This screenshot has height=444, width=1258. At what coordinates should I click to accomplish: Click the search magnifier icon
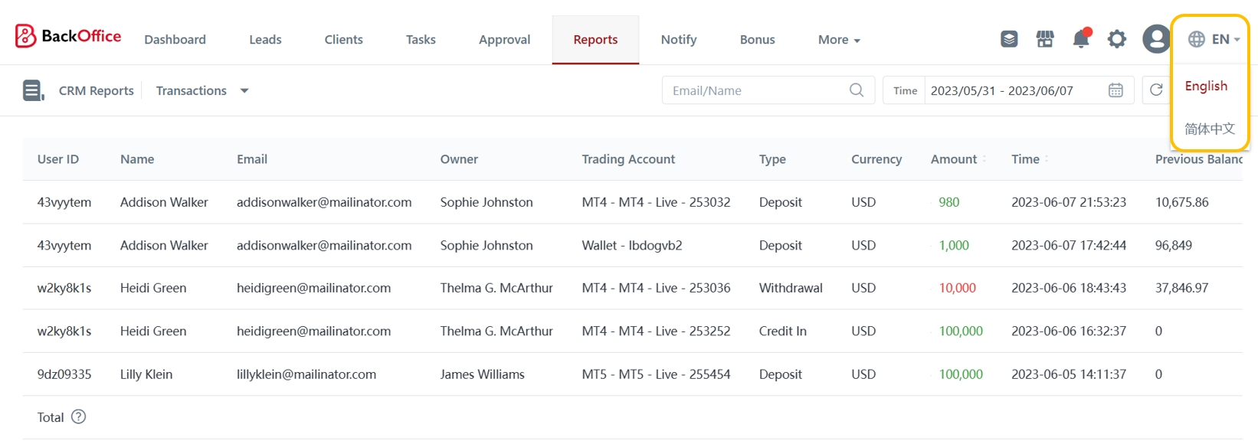(857, 90)
